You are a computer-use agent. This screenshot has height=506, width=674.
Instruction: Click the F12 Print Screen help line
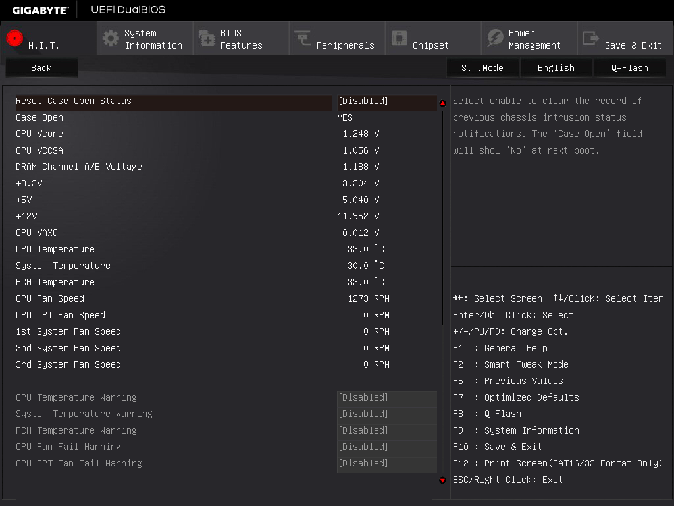pyautogui.click(x=557, y=463)
